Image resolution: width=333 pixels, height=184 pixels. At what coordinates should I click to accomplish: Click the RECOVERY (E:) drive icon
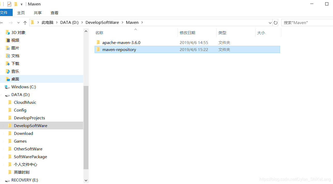click(7, 180)
